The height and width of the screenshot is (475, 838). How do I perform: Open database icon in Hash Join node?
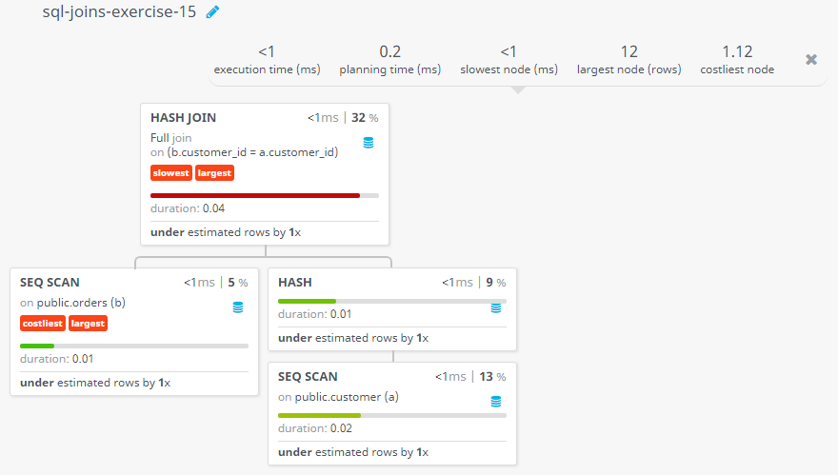tap(369, 143)
